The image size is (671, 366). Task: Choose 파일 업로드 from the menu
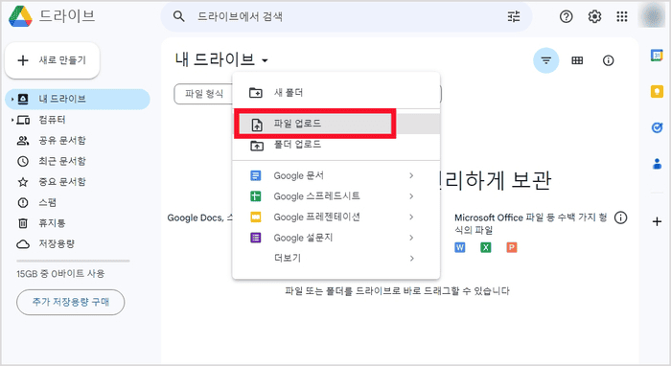(336, 124)
